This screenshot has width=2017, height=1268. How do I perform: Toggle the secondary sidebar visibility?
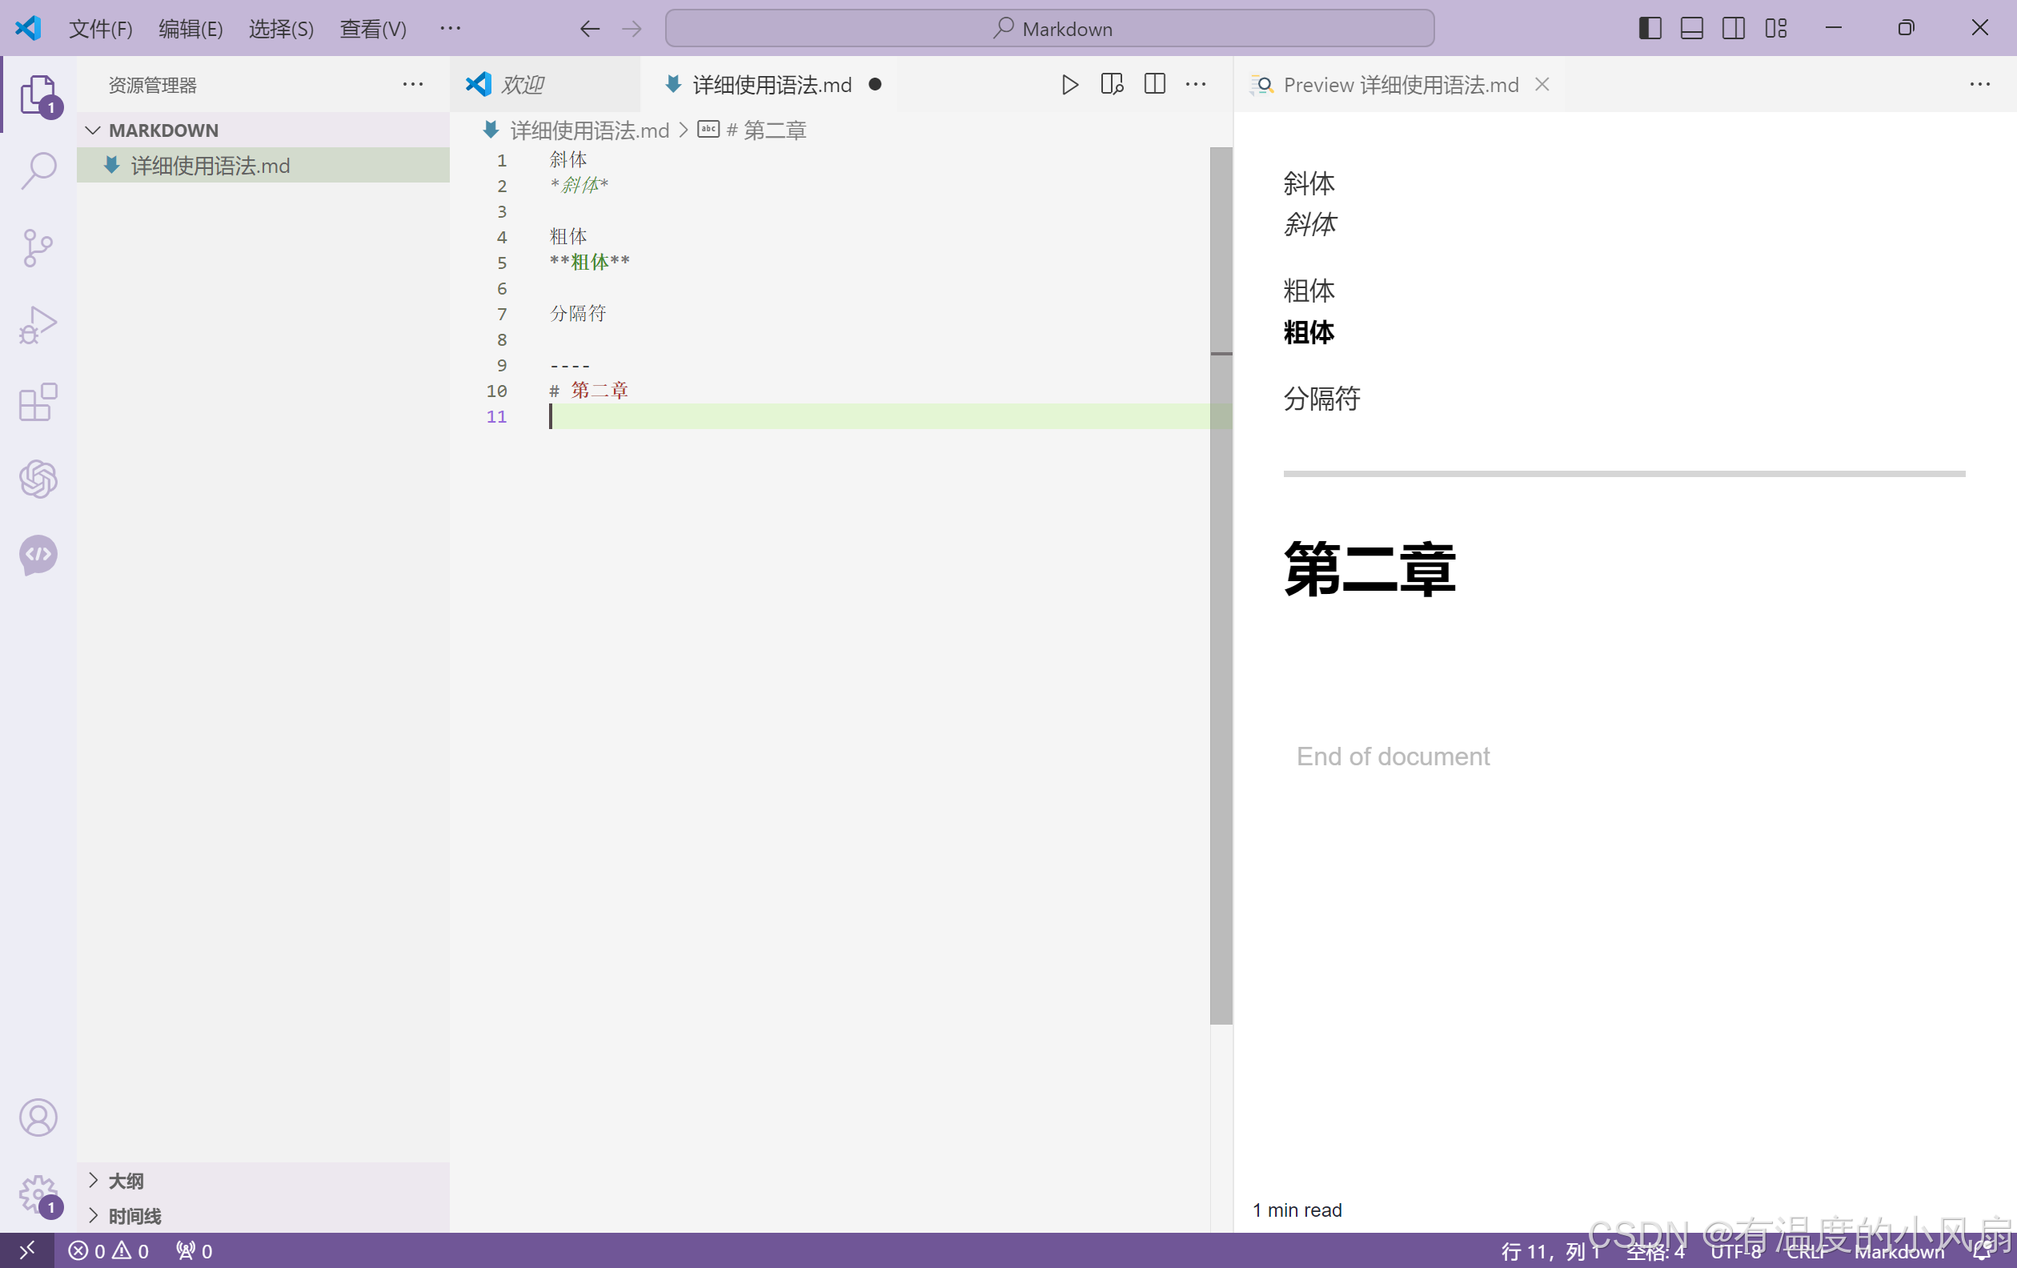[1733, 29]
